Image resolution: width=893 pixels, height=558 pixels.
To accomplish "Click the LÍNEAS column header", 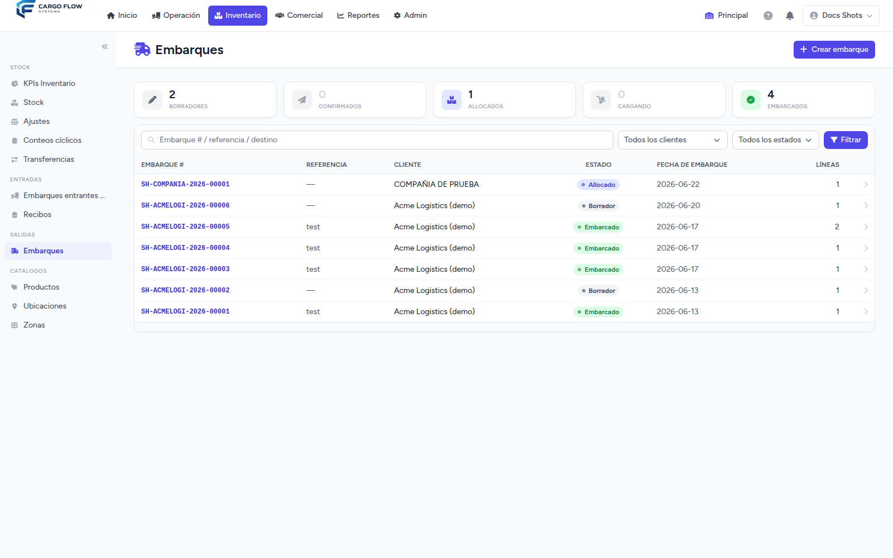I will click(x=828, y=165).
